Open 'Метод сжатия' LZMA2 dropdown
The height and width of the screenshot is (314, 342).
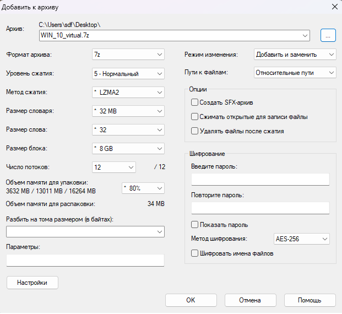point(128,92)
